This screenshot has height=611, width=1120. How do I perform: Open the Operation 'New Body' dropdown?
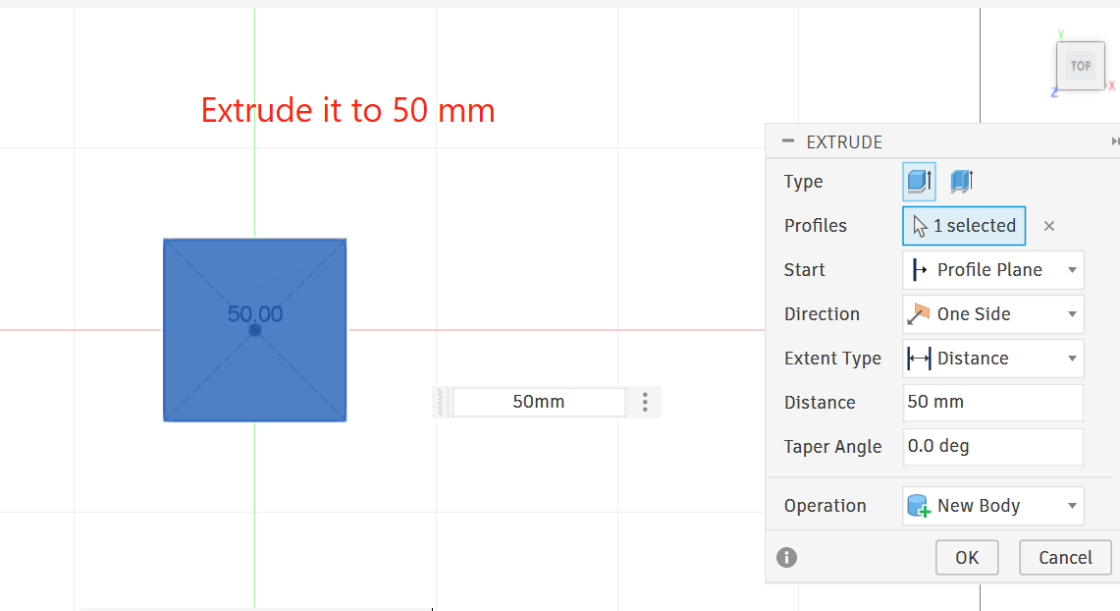992,506
